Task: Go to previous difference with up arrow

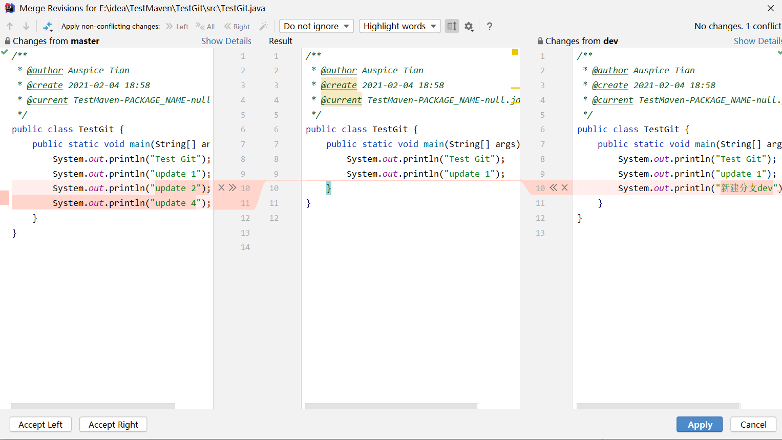Action: coord(10,26)
